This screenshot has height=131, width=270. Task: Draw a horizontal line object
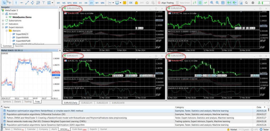22,3
